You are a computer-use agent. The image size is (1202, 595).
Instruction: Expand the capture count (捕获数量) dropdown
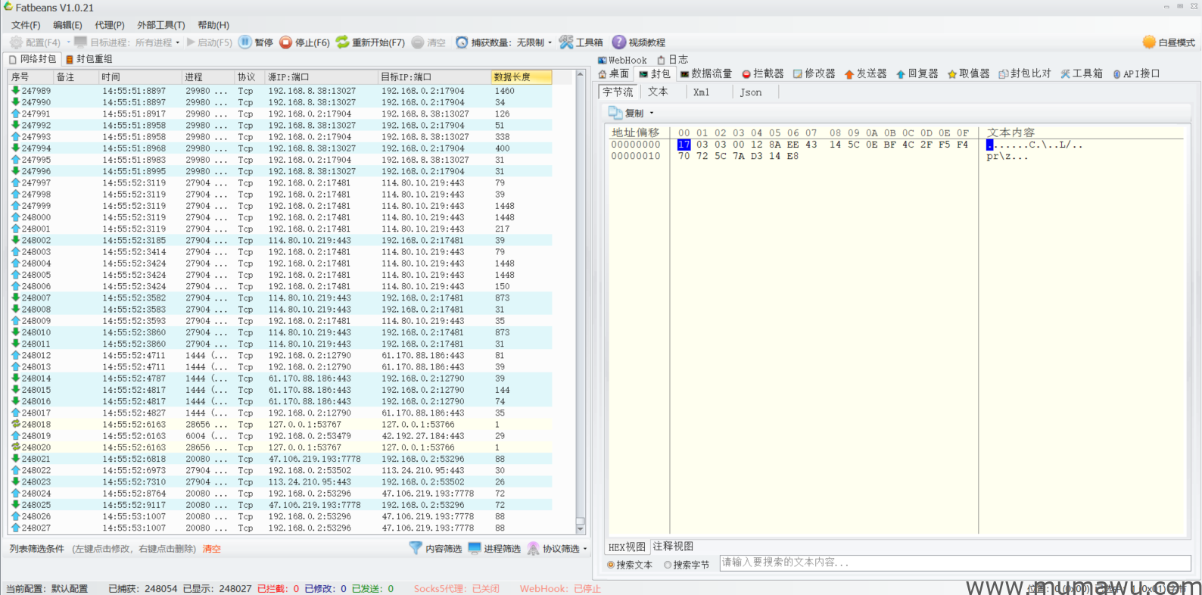(550, 43)
